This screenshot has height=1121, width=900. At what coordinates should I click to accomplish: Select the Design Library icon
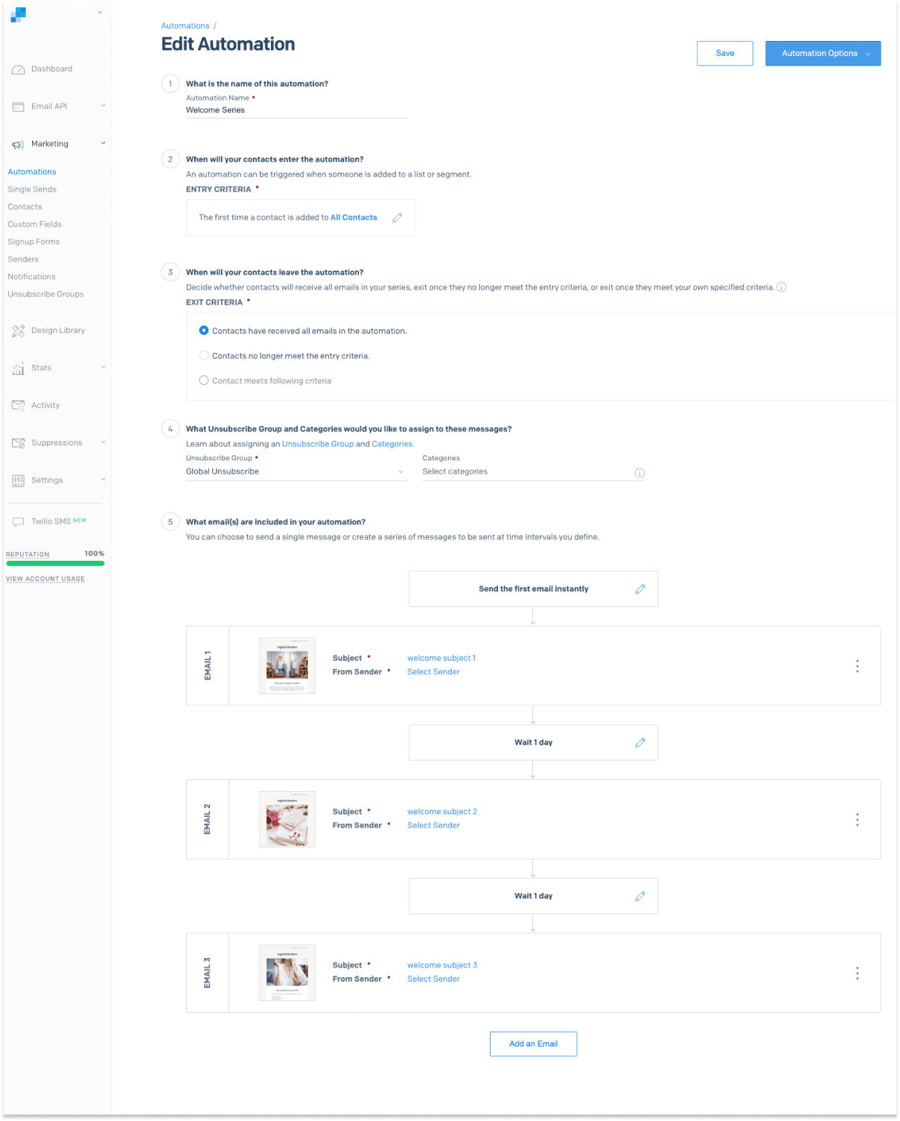point(18,331)
